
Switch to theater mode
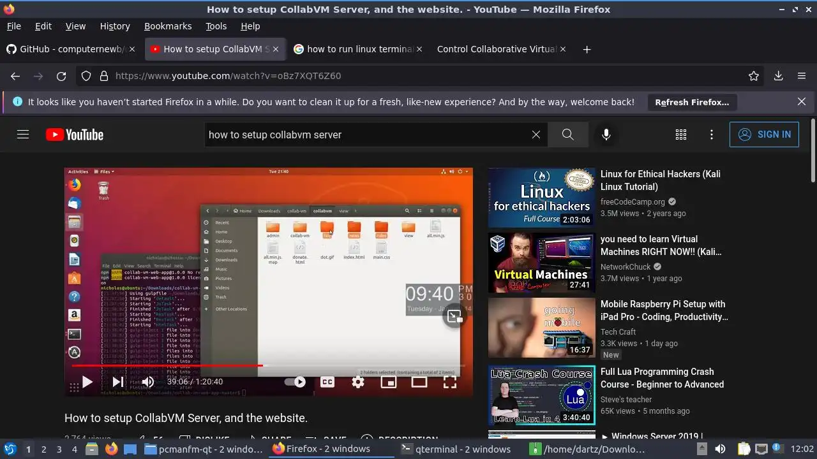tap(419, 382)
